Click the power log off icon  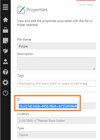coord(5,93)
